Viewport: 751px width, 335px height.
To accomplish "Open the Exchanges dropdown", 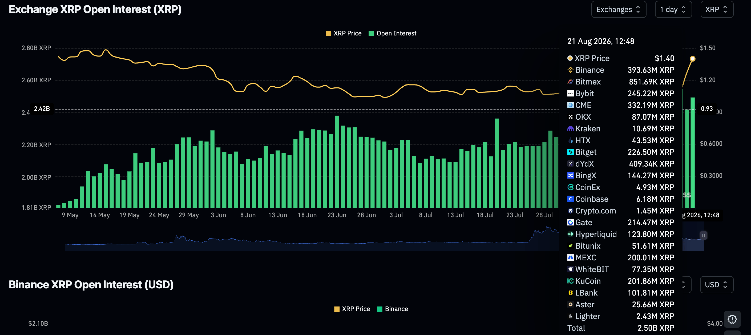I will (x=619, y=9).
